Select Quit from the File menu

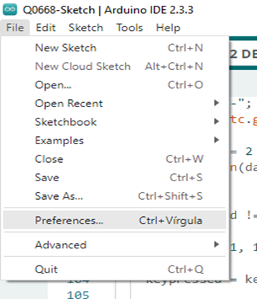click(114, 269)
